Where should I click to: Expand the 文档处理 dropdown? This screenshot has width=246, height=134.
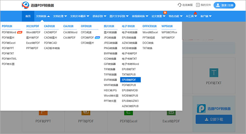pos(60,16)
